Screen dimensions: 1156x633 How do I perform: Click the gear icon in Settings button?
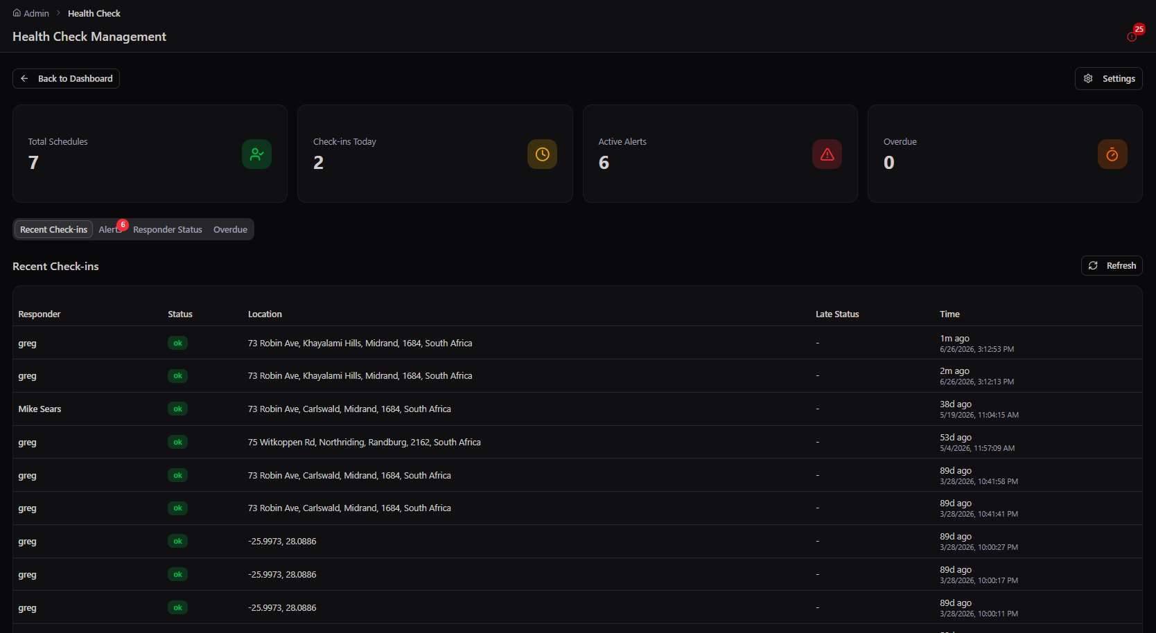tap(1088, 78)
